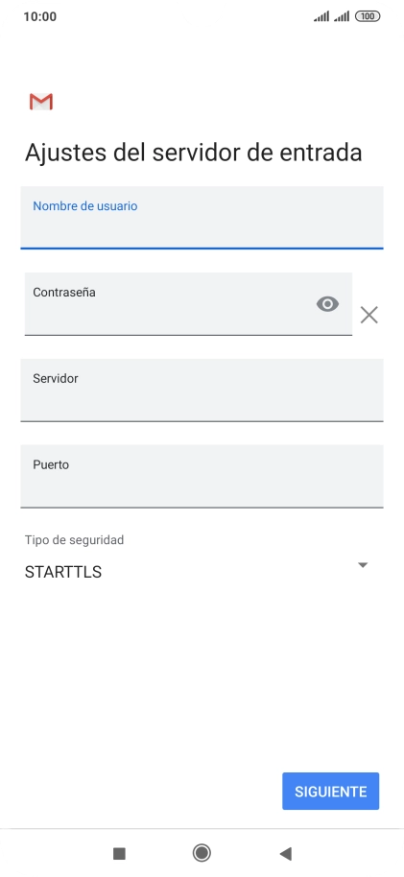Tap the Android back navigation triangle
The width and height of the screenshot is (404, 877).
[x=285, y=853]
